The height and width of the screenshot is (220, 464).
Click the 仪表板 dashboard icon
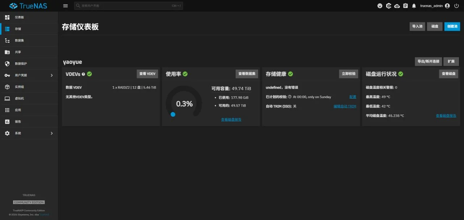(x=7, y=17)
